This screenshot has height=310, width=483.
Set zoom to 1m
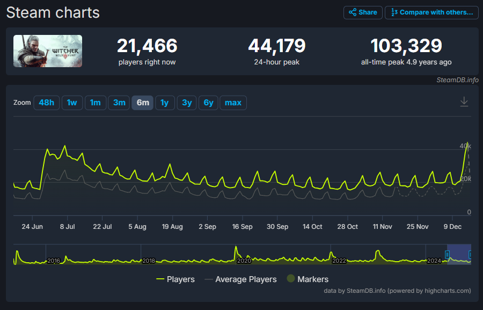[96, 103]
